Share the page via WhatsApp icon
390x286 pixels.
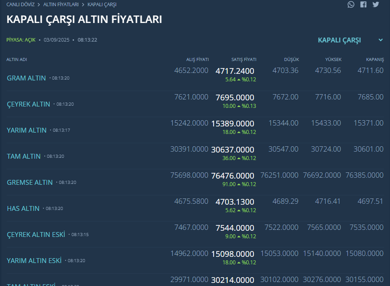351,4
